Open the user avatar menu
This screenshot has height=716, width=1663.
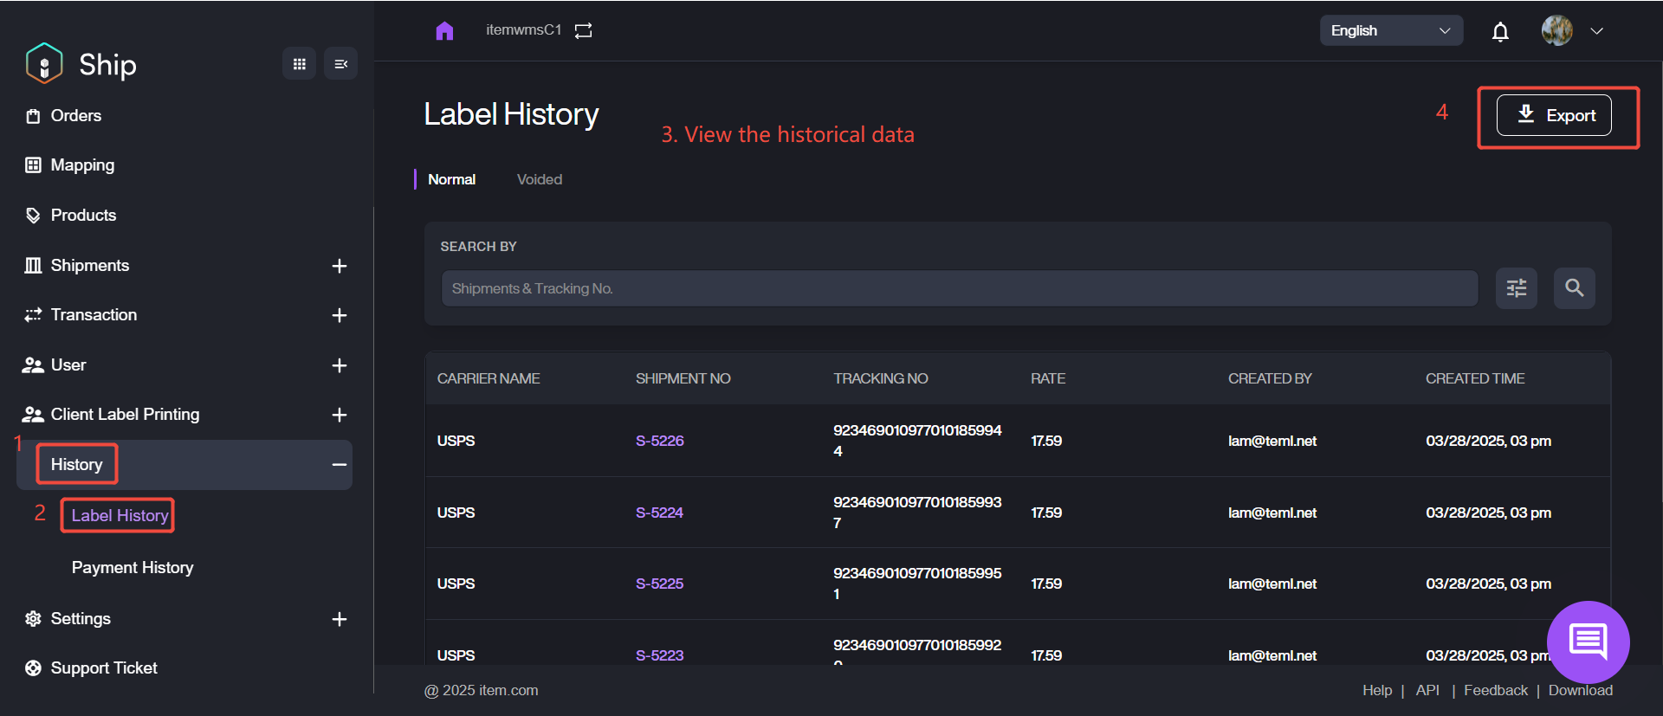point(1571,31)
